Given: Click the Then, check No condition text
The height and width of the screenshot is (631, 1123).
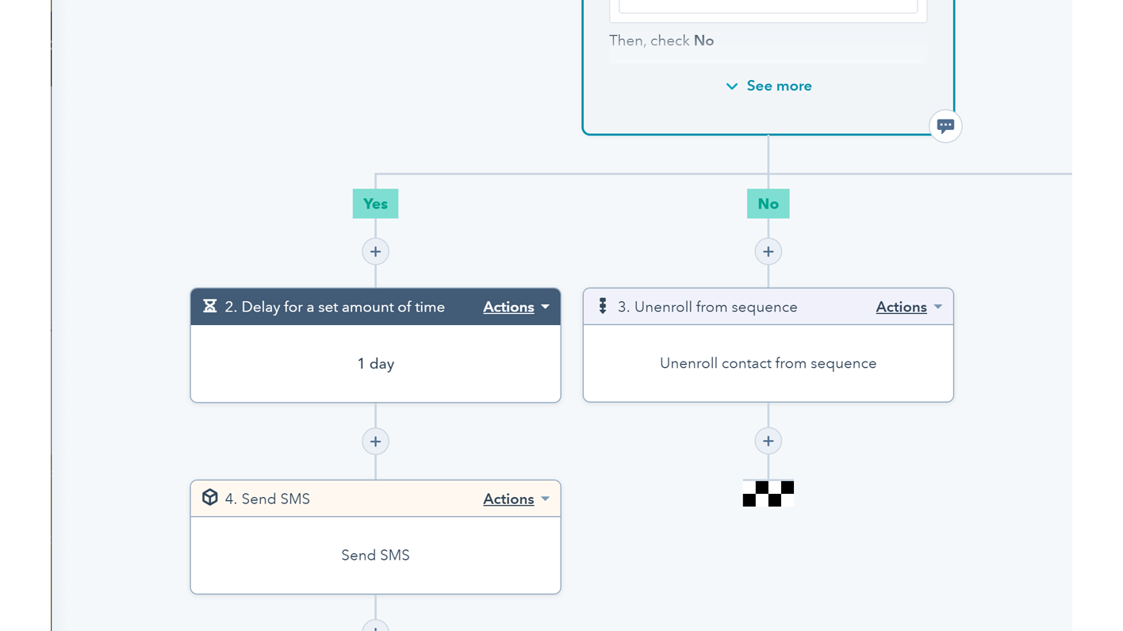Looking at the screenshot, I should pyautogui.click(x=661, y=40).
